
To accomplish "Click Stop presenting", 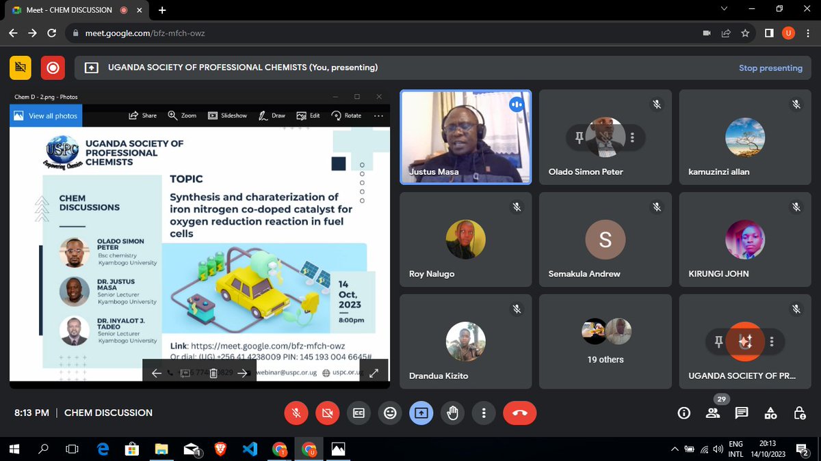I will pyautogui.click(x=770, y=68).
